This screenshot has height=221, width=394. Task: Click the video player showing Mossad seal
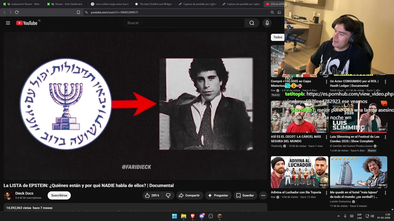click(135, 106)
